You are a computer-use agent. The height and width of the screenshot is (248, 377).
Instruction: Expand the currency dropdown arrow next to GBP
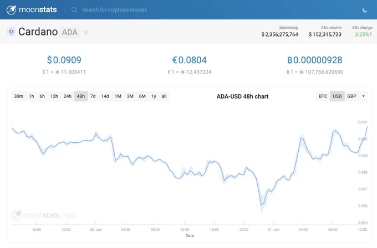tap(363, 96)
